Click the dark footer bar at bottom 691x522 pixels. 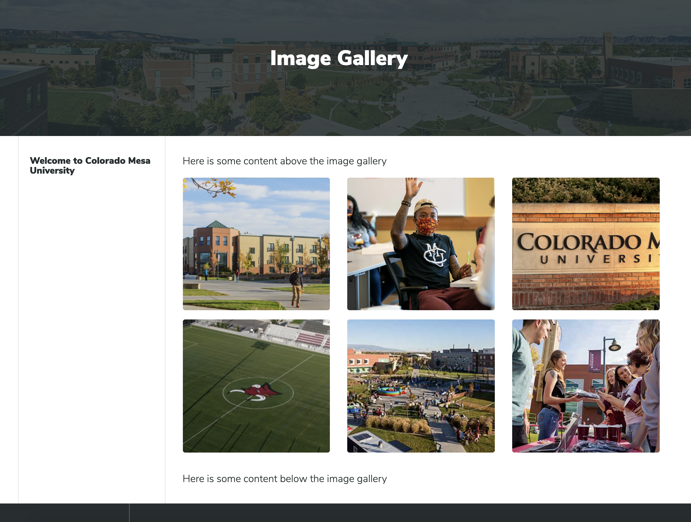[406, 512]
